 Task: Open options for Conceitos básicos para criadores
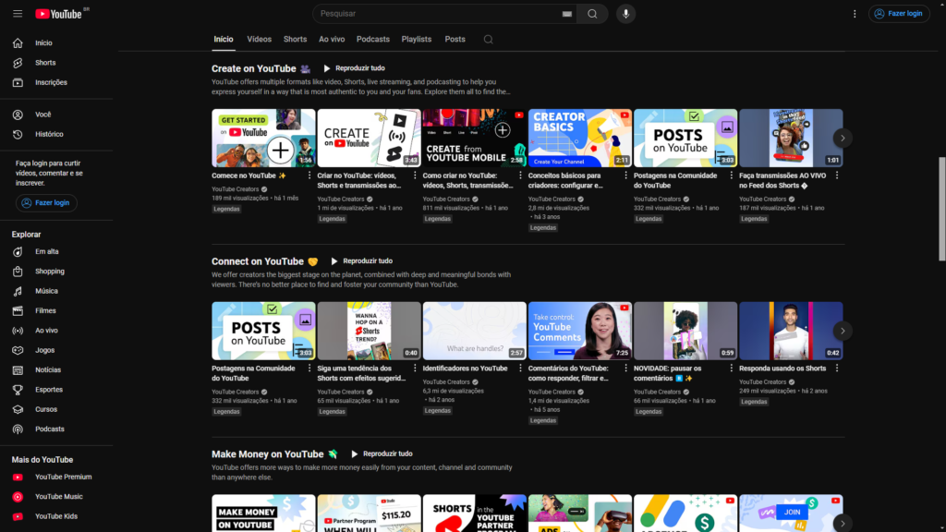coord(625,175)
